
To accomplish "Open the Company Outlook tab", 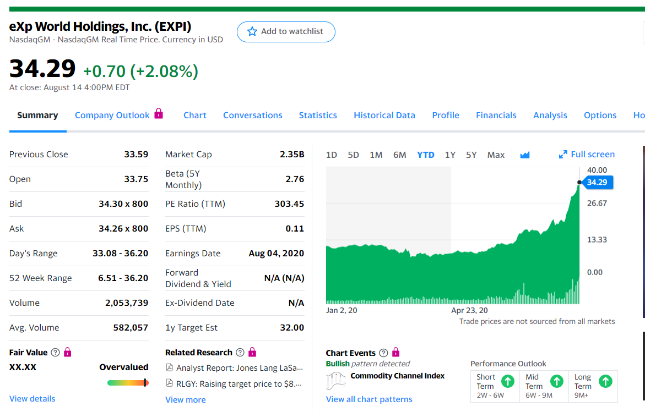I will [x=112, y=116].
